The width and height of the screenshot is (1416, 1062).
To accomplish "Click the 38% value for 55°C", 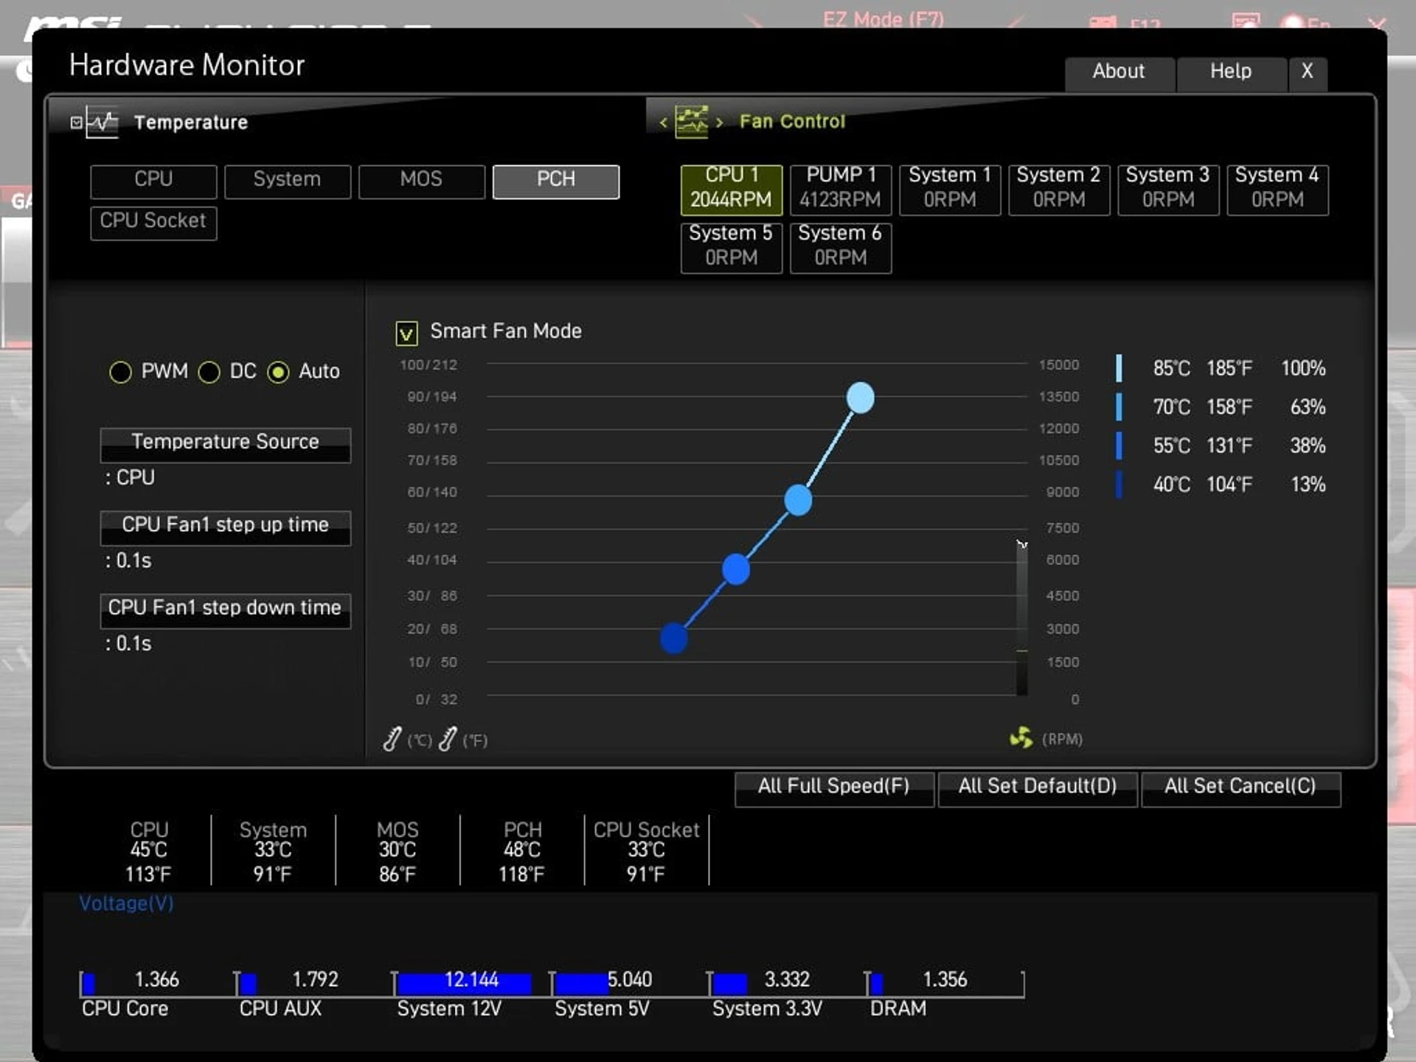I will (x=1308, y=445).
